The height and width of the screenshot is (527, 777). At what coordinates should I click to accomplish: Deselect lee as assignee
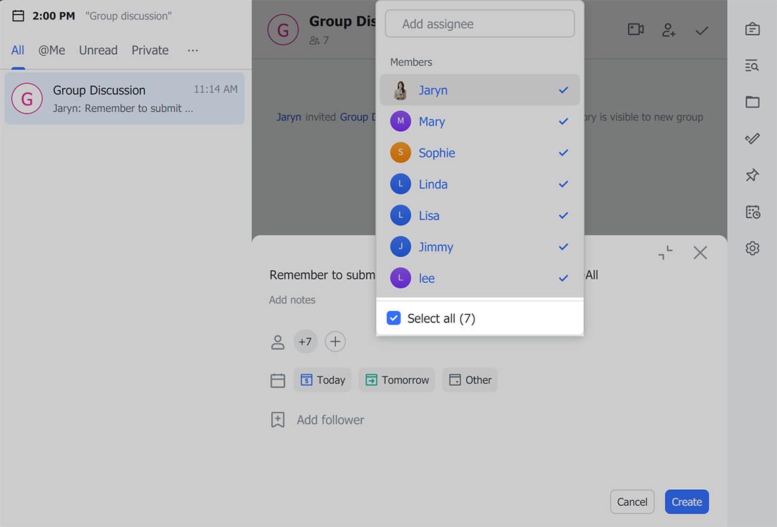tap(480, 278)
